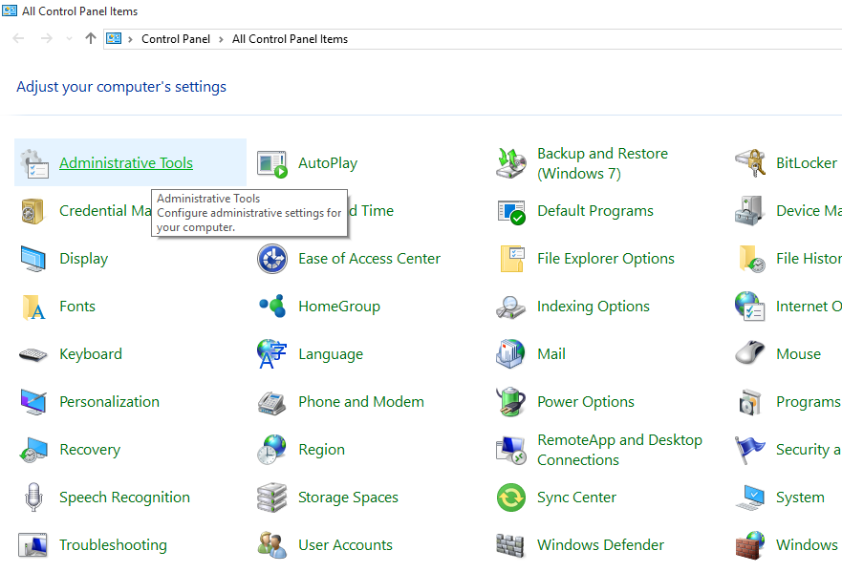Go back with the Back arrow
The image size is (842, 572).
[18, 38]
